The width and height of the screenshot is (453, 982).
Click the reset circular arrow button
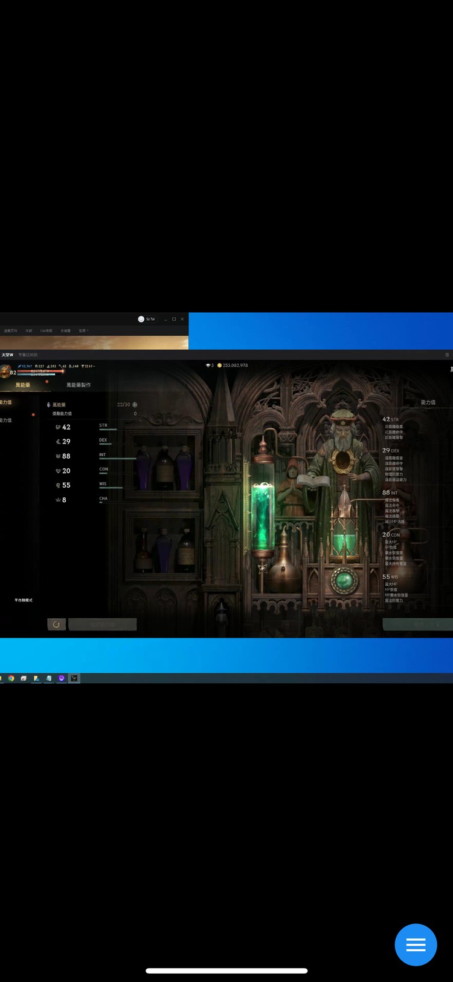click(x=56, y=624)
